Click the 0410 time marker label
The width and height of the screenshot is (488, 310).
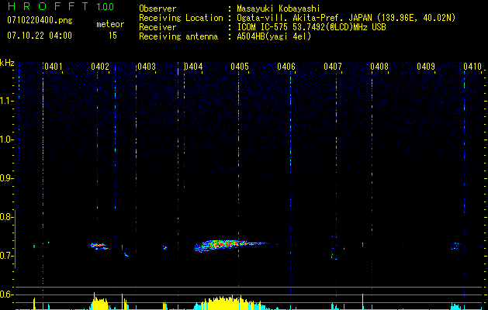pyautogui.click(x=472, y=67)
